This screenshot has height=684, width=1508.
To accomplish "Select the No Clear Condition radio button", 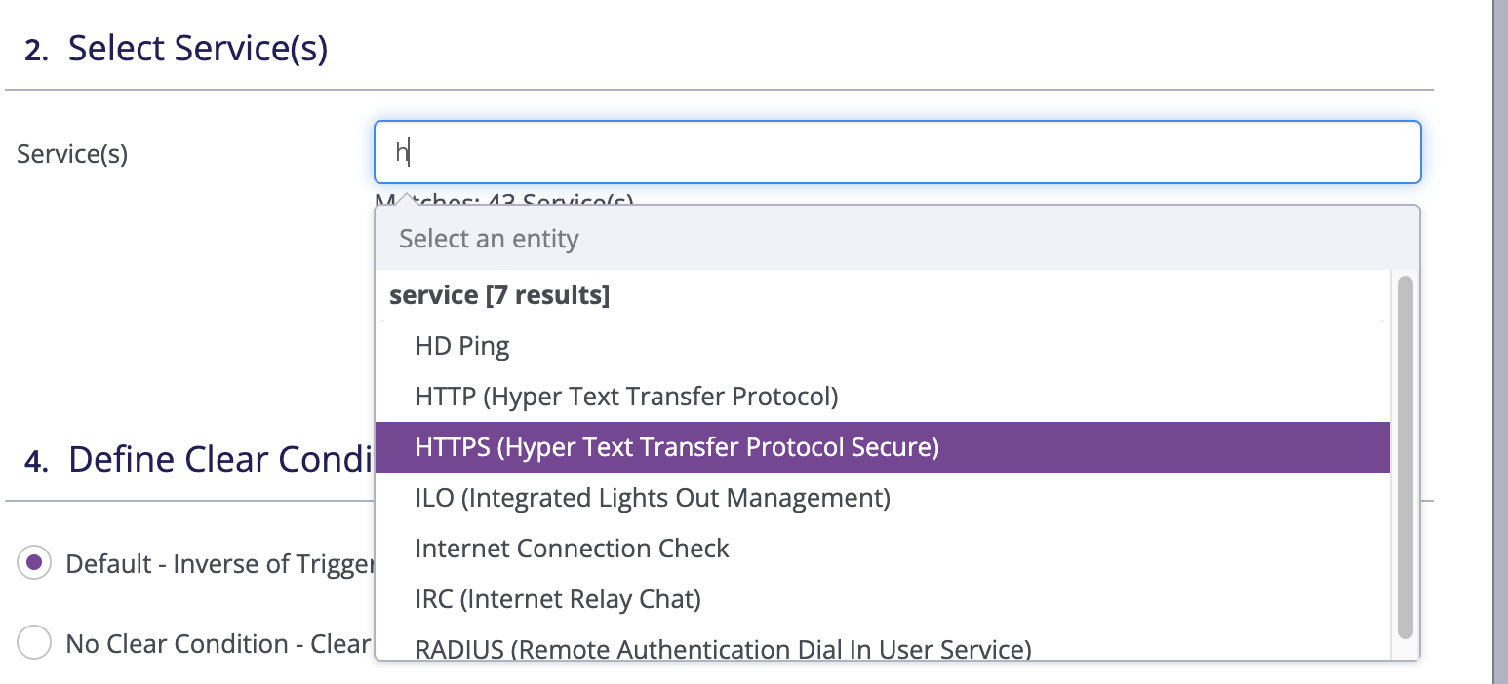I will click(x=34, y=643).
